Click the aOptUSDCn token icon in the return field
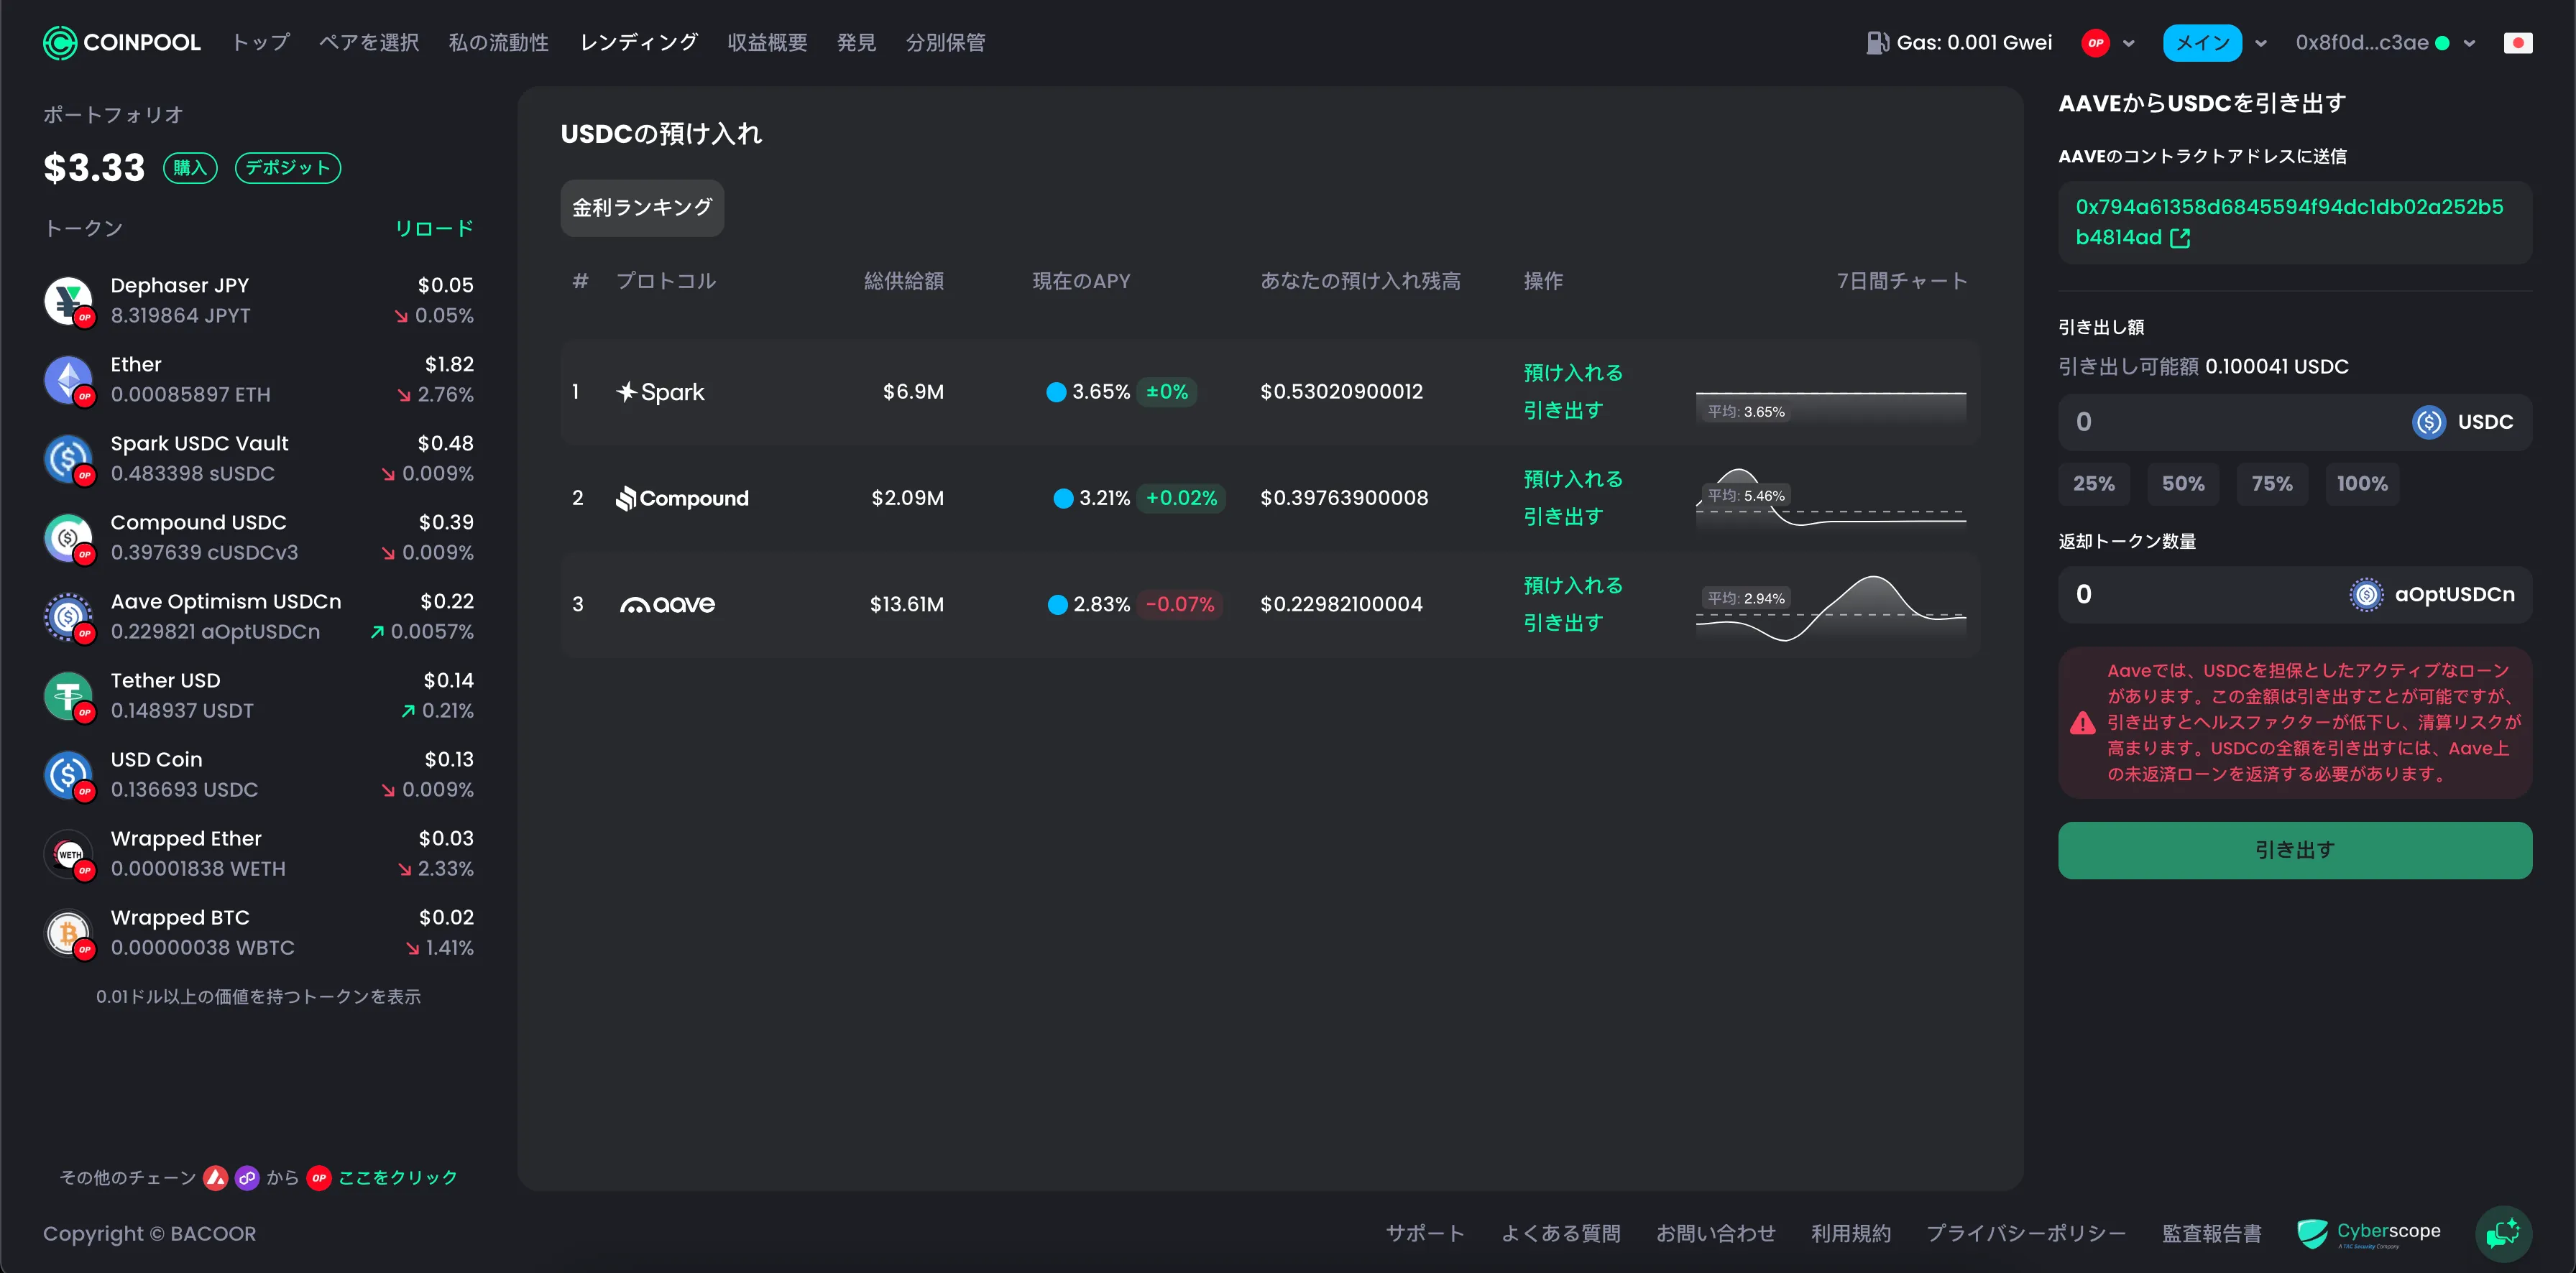 (2366, 595)
